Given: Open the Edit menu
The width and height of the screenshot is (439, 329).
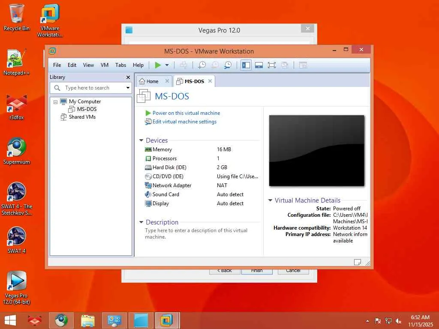Looking at the screenshot, I should (72, 65).
